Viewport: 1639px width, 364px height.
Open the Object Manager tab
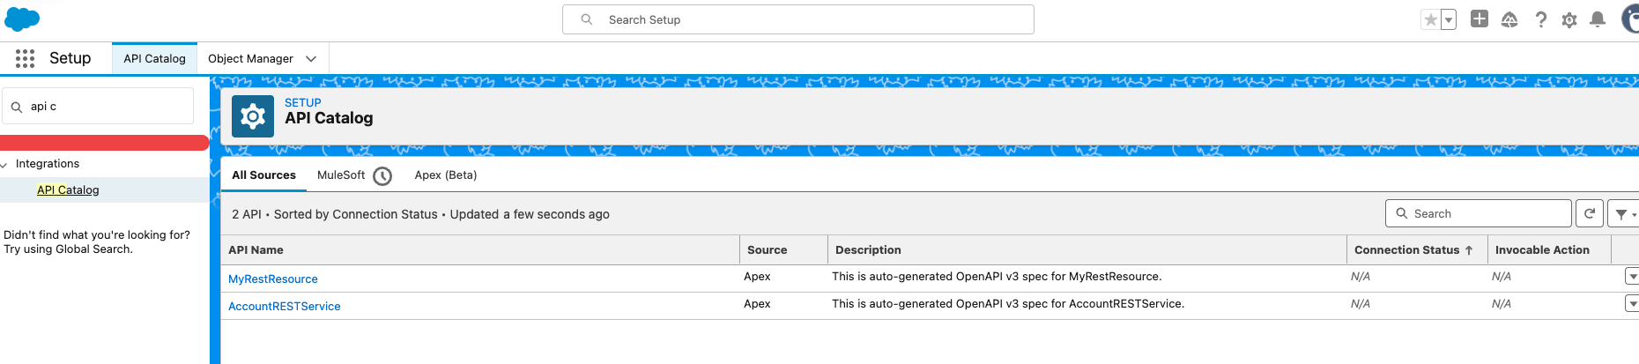coord(250,58)
